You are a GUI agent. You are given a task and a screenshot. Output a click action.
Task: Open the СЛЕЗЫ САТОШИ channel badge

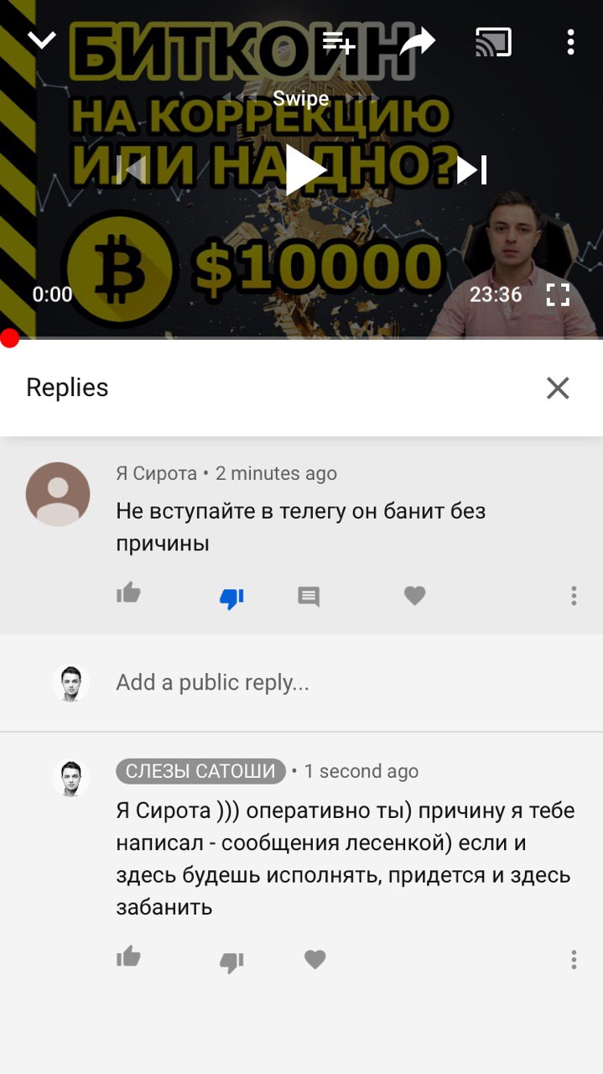click(x=200, y=771)
